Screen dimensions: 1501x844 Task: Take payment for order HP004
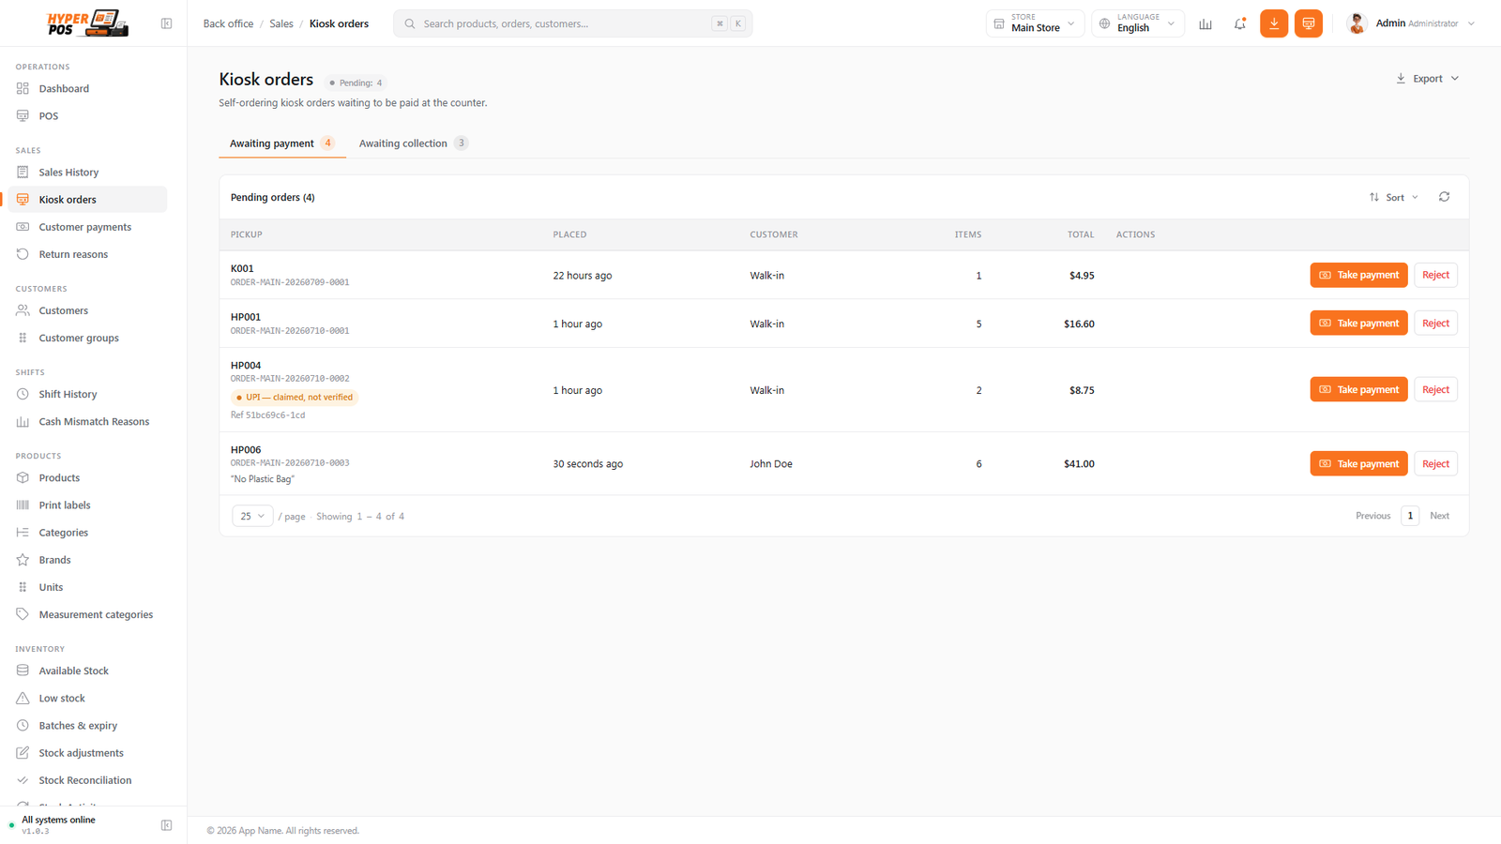(x=1358, y=389)
